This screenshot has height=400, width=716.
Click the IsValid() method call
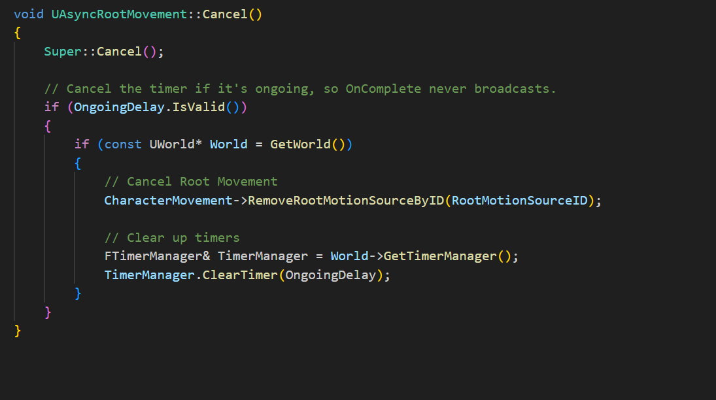point(198,107)
